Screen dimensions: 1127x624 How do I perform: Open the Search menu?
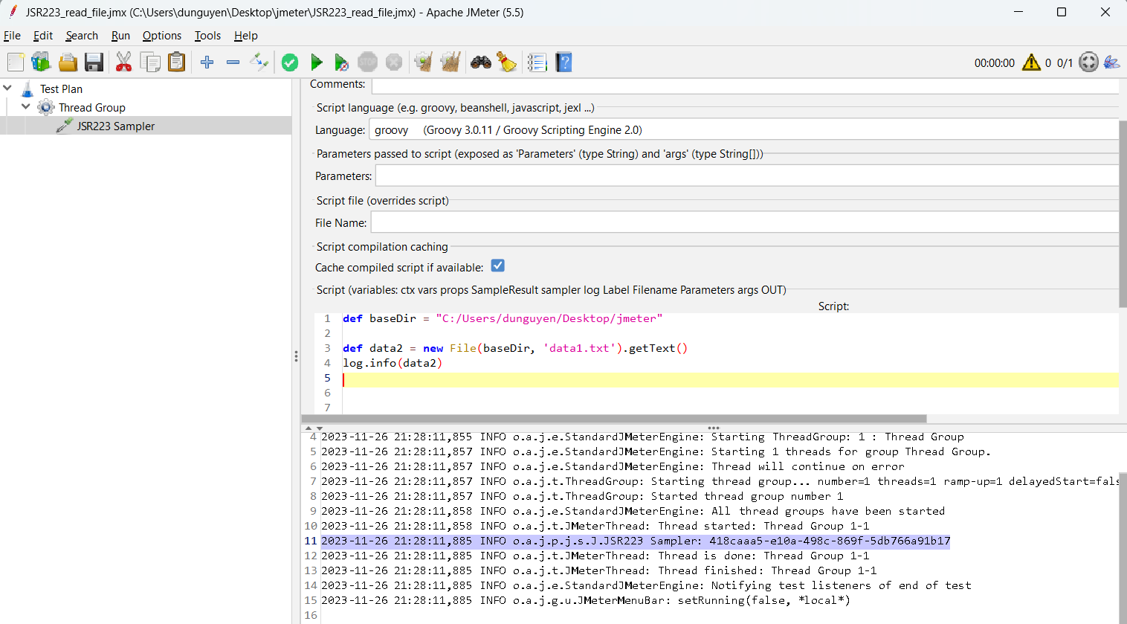[x=82, y=36]
